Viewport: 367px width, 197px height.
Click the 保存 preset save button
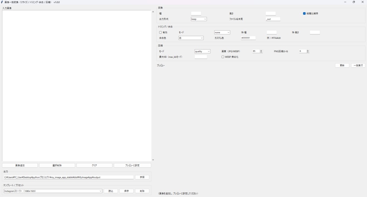tap(127, 191)
